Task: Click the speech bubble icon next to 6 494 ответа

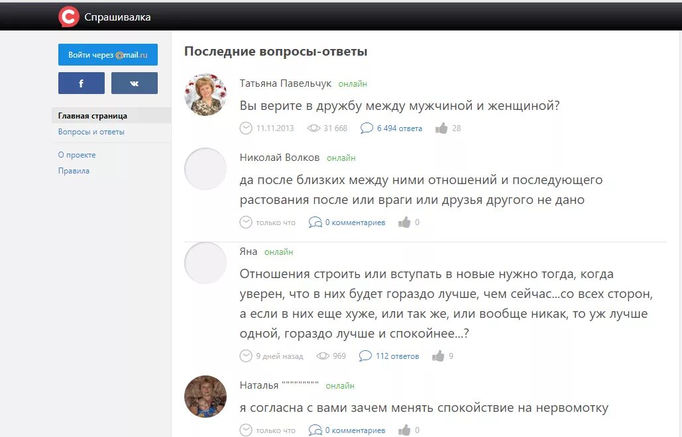Action: pyautogui.click(x=367, y=128)
